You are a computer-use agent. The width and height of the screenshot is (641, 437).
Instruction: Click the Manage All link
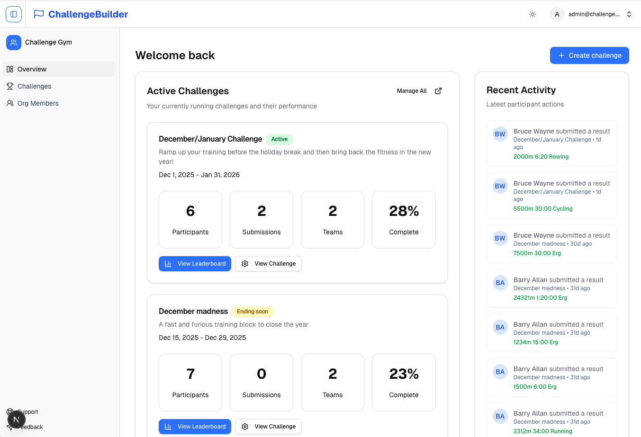pyautogui.click(x=412, y=91)
